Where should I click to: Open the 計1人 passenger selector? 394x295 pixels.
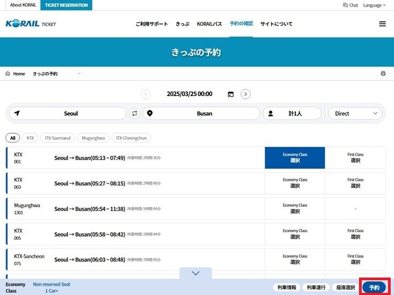point(292,114)
